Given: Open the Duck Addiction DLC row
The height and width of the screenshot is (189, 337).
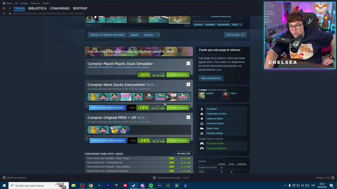Looking at the screenshot, I should pyautogui.click(x=139, y=167).
